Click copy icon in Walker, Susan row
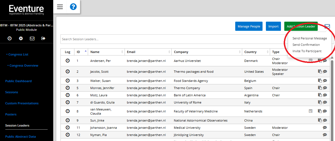 pos(320,81)
